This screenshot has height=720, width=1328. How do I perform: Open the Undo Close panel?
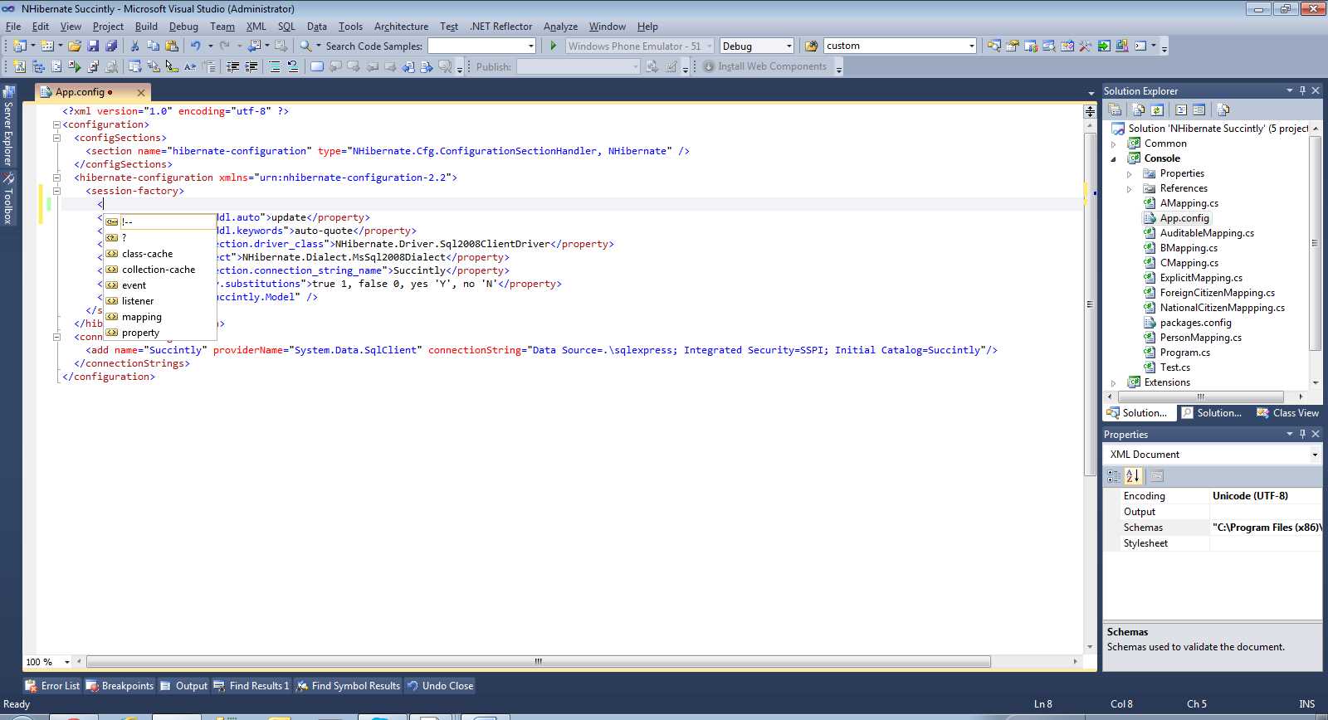440,686
